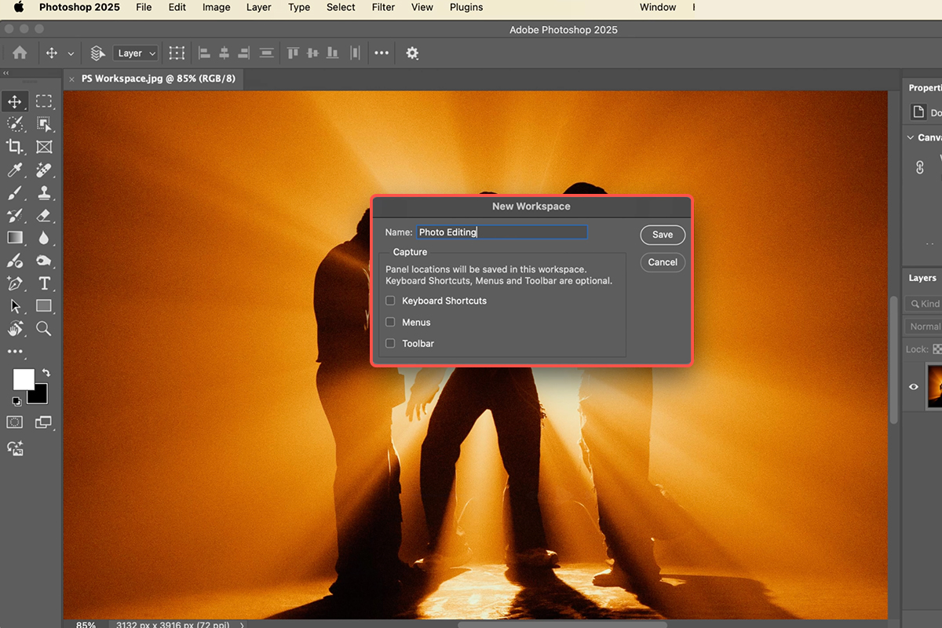
Task: Save the new workspace
Action: (663, 235)
